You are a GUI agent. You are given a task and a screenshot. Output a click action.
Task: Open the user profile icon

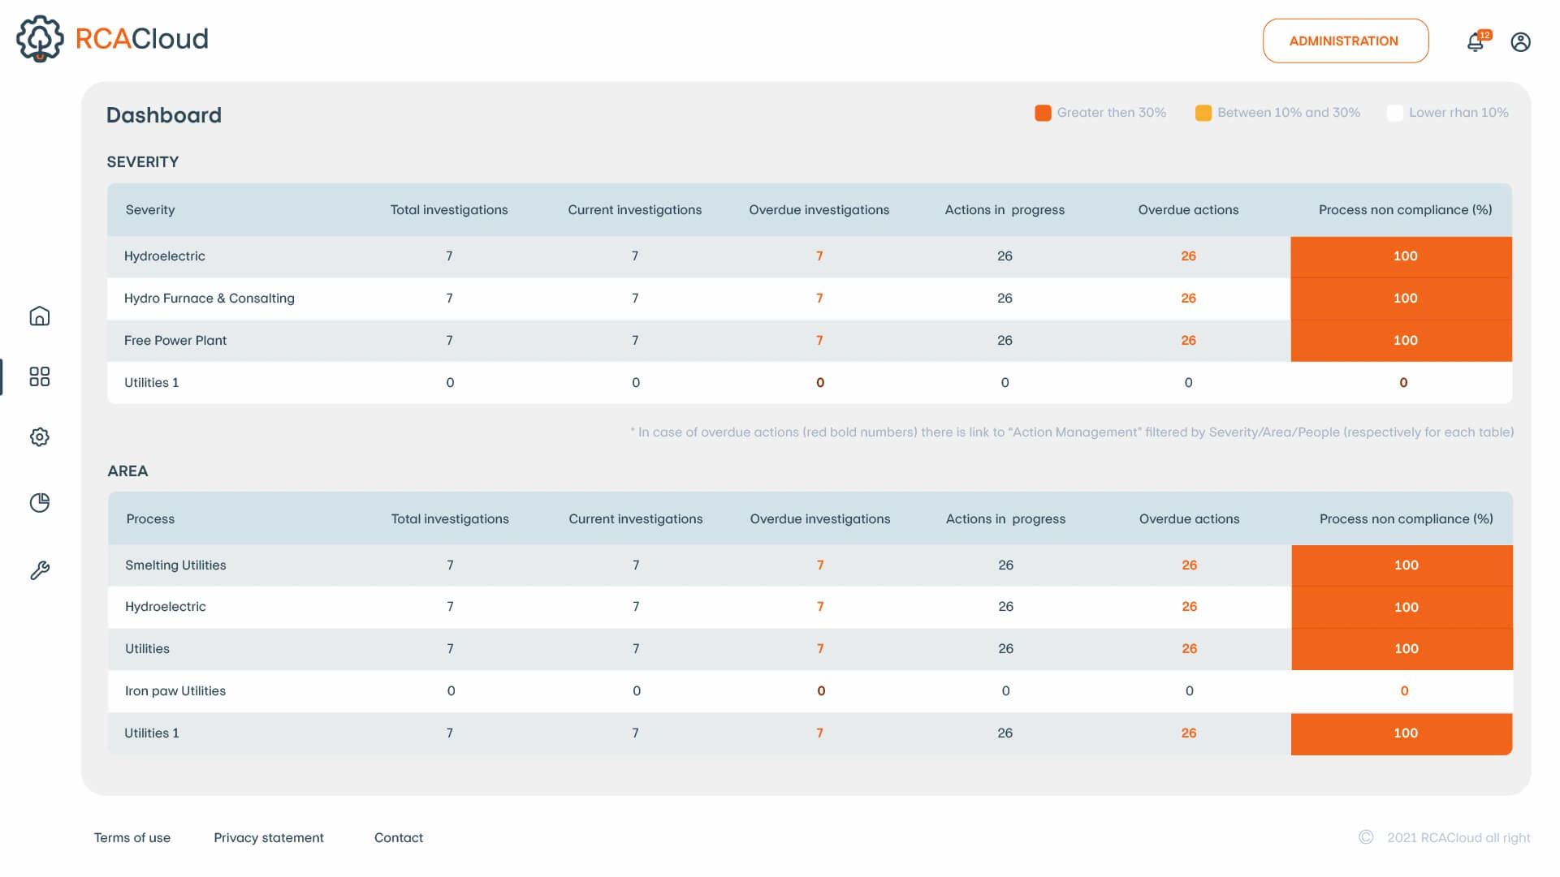tap(1520, 42)
